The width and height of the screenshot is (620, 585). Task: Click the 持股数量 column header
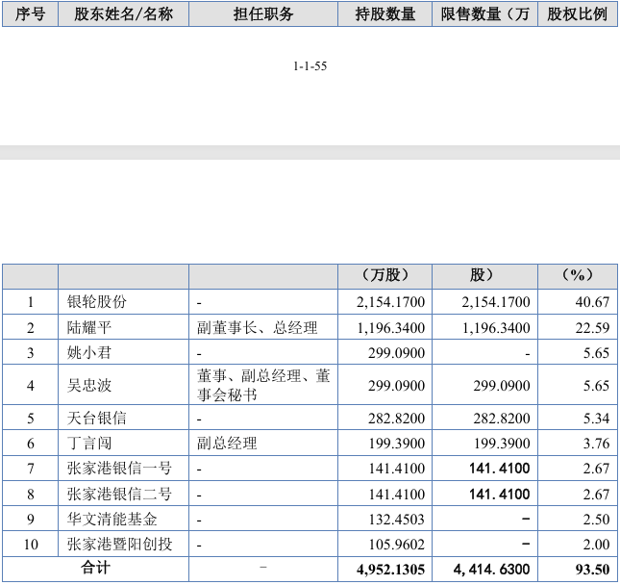(385, 14)
